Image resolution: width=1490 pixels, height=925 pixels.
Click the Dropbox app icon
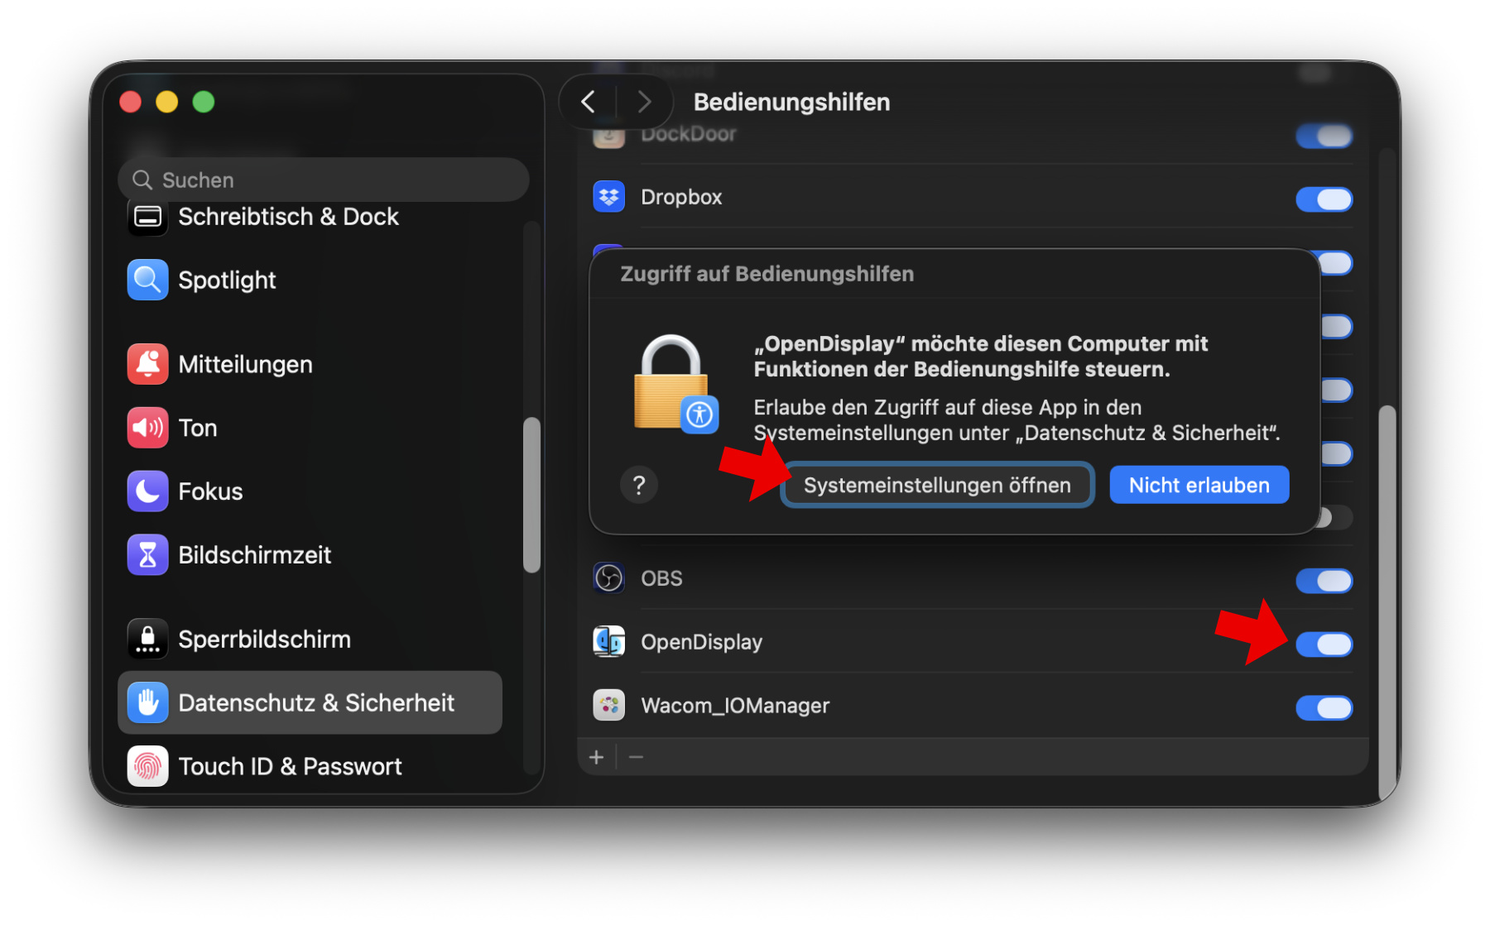[x=609, y=197]
